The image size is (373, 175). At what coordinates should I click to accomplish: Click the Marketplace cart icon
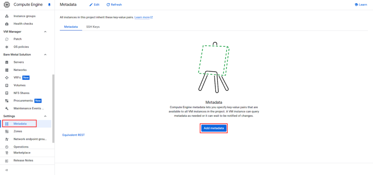7,153
